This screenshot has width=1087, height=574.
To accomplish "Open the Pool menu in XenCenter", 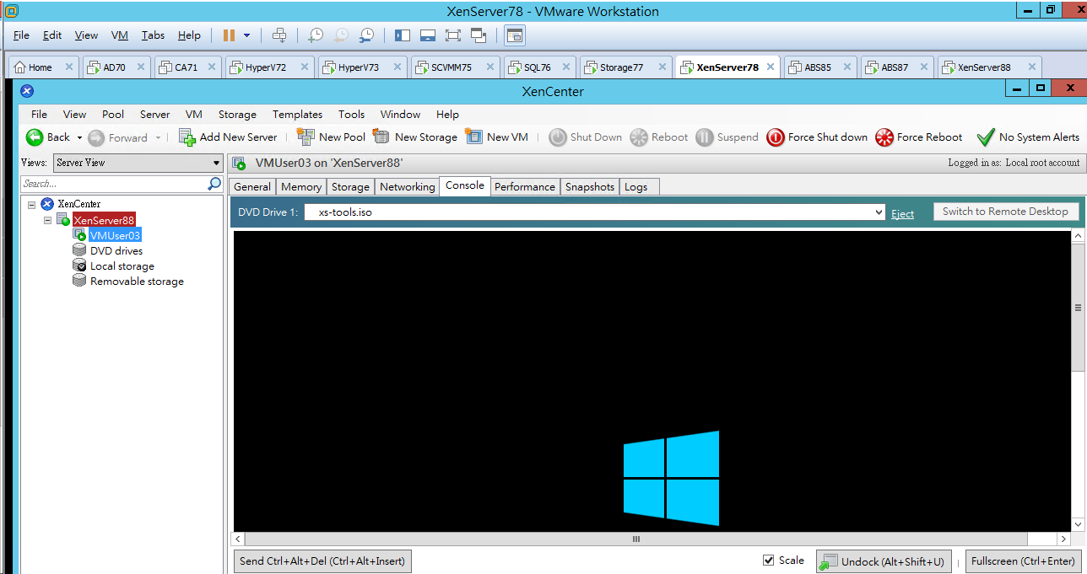I will click(113, 115).
